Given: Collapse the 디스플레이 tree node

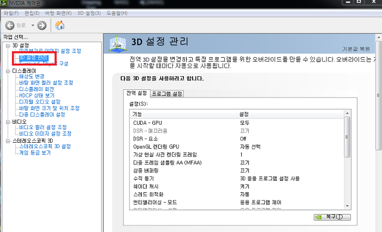Looking at the screenshot, I should coord(8,71).
